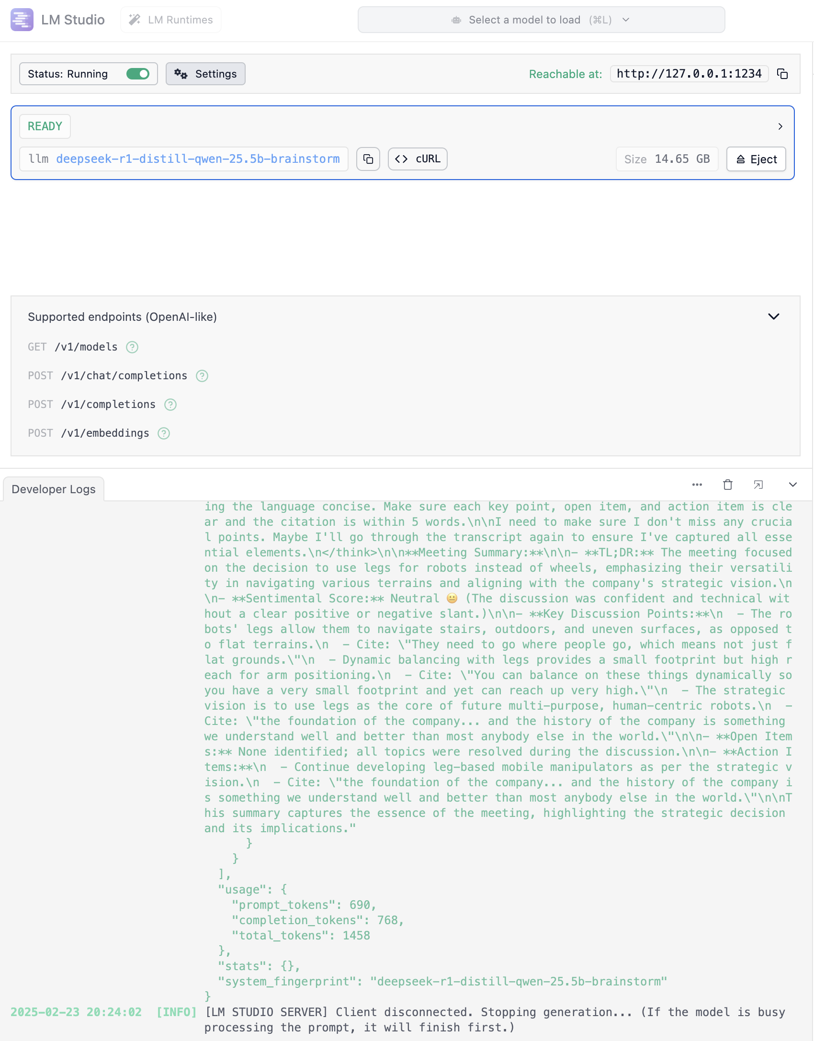This screenshot has width=814, height=1041.
Task: Click the deepseek-r1-distill-qwen-25.5b-brainstorm model name
Action: pyautogui.click(x=198, y=159)
